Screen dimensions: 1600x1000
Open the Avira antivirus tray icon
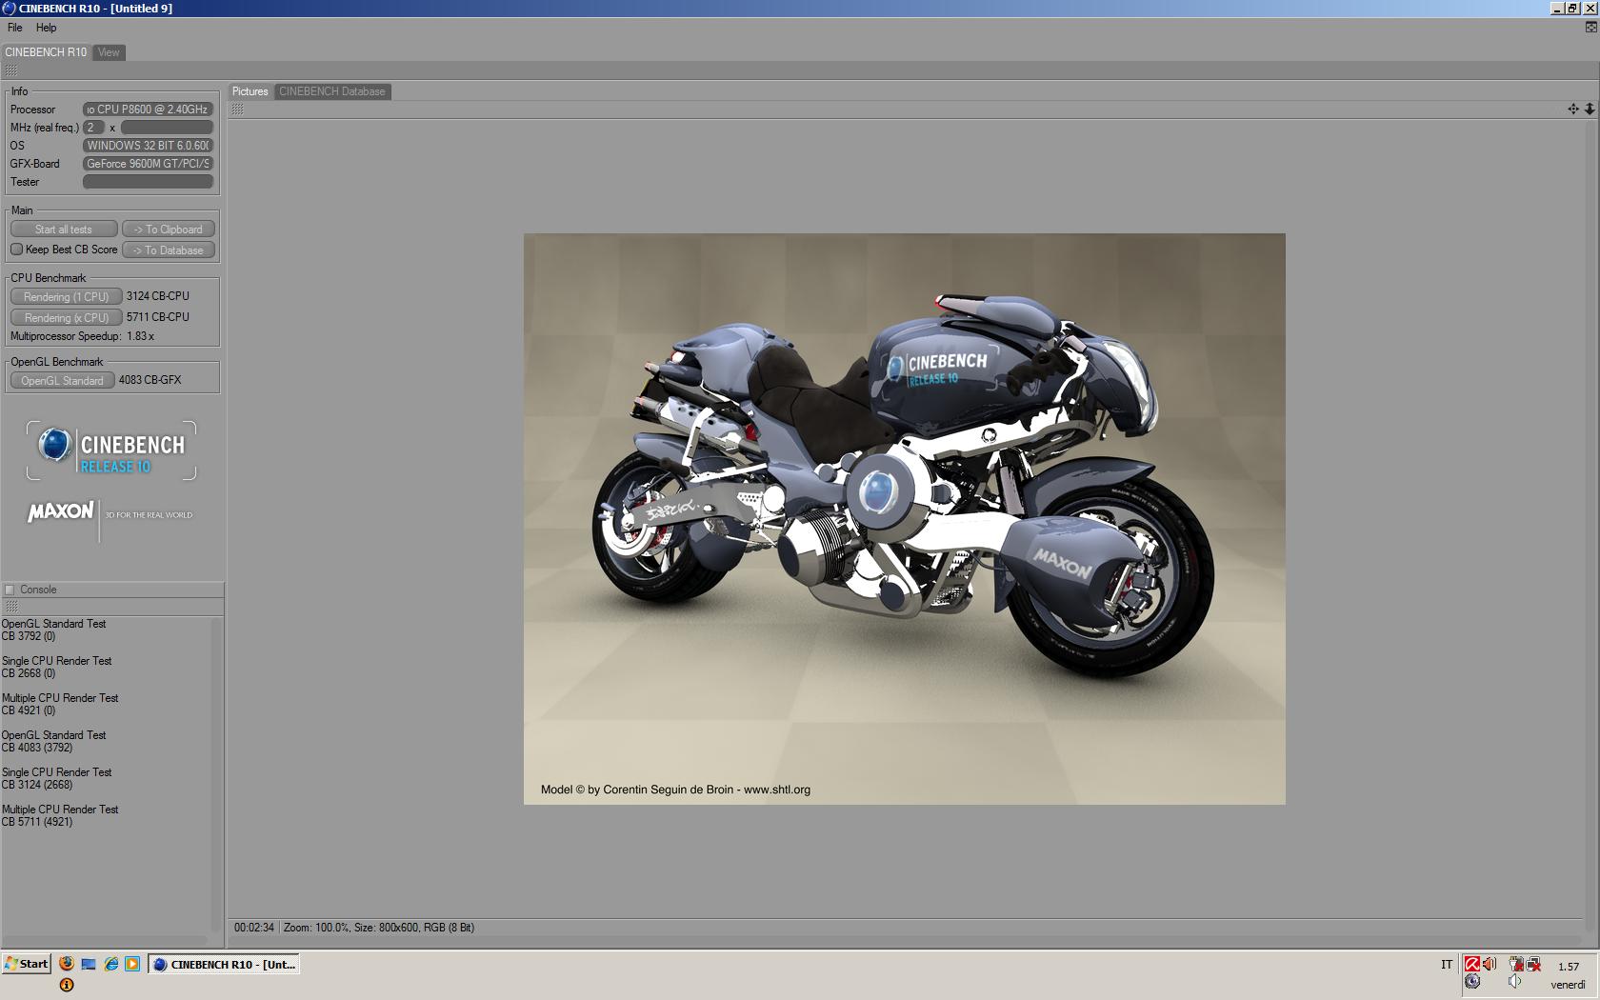(1471, 964)
